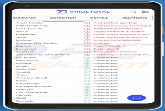Open the DETAILS tab
Viewport: 165px width, 111px height.
click(x=99, y=18)
